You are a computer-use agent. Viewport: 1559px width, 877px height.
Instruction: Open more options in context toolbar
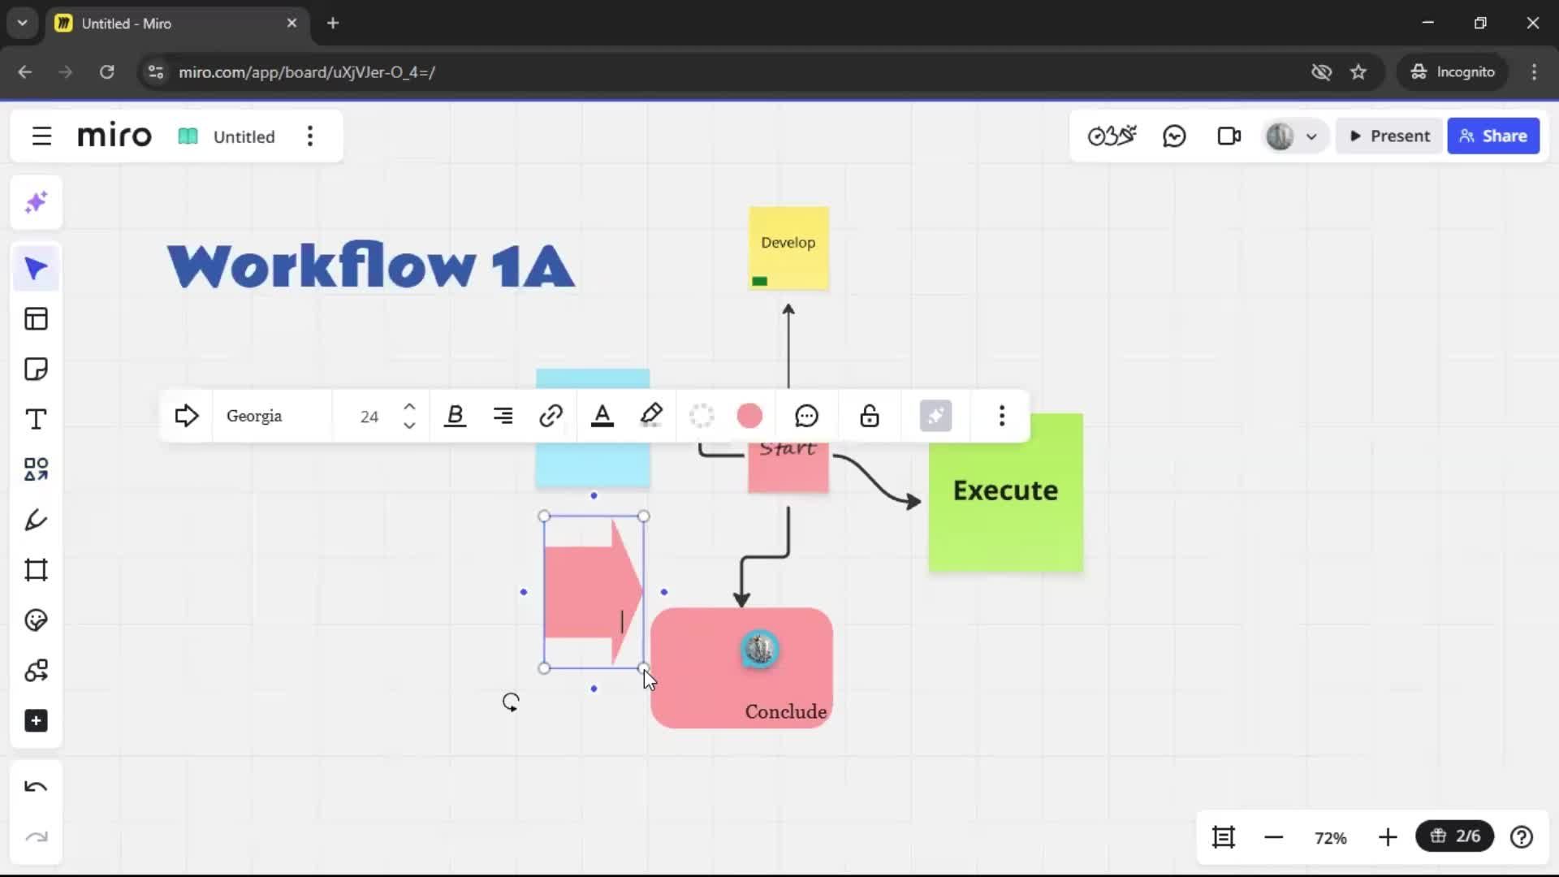click(x=1002, y=416)
